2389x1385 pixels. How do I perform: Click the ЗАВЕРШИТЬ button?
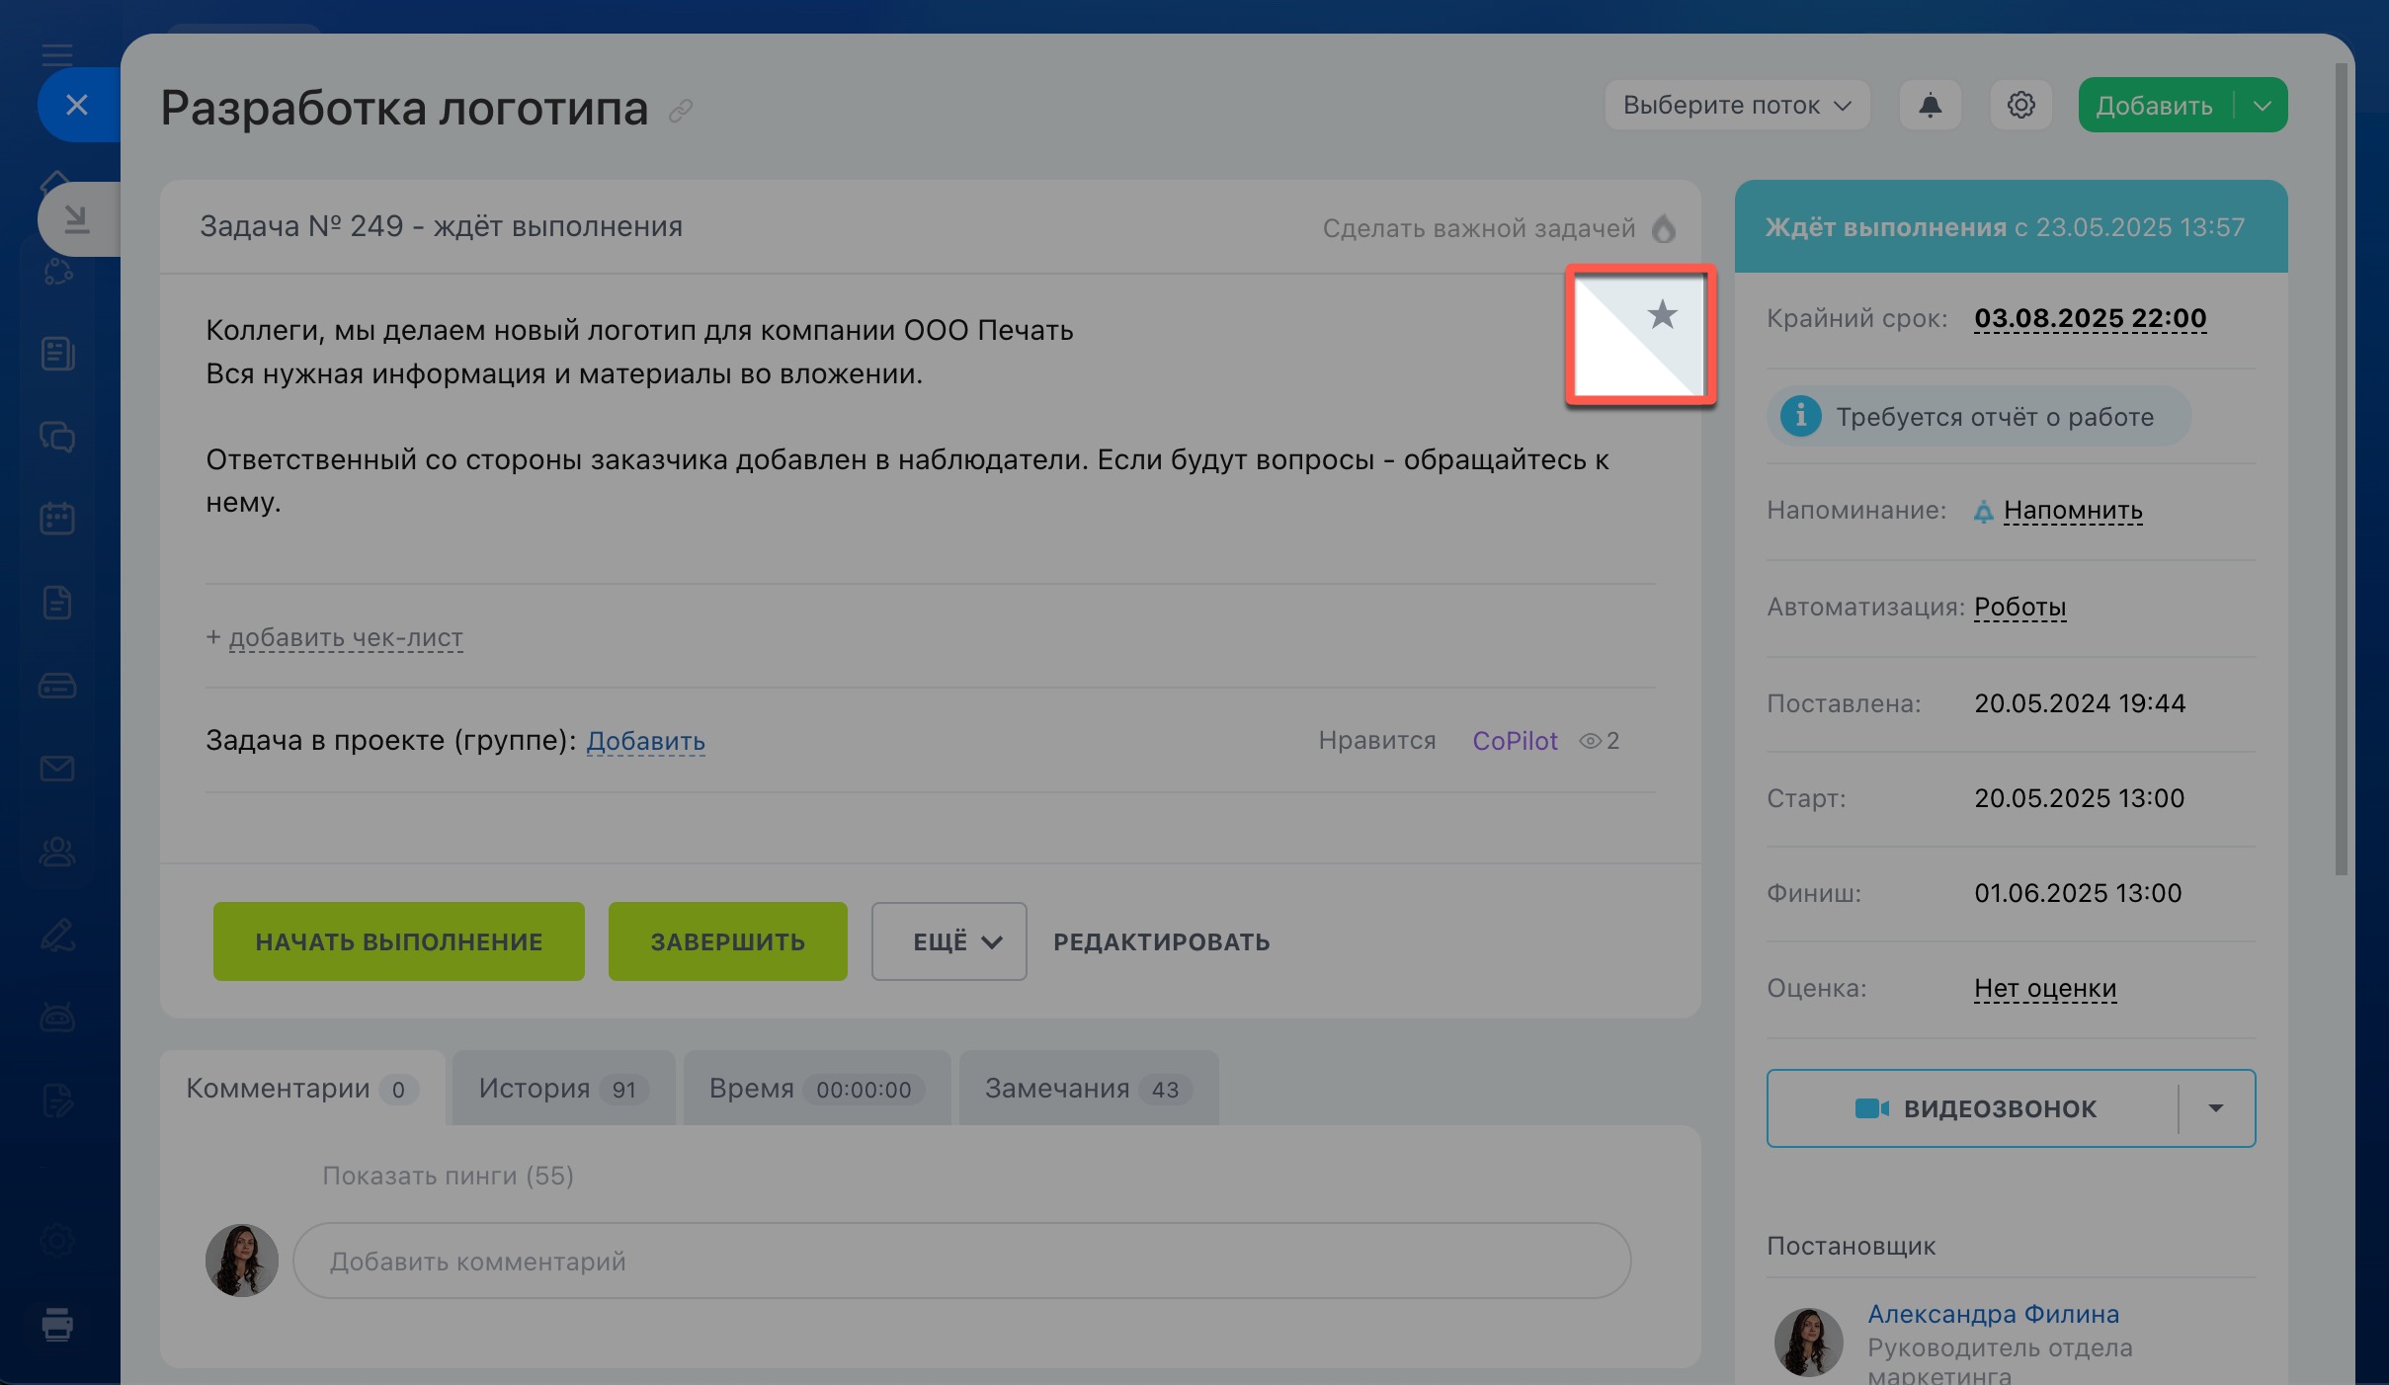728,941
